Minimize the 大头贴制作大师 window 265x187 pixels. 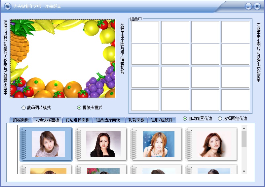click(248, 7)
